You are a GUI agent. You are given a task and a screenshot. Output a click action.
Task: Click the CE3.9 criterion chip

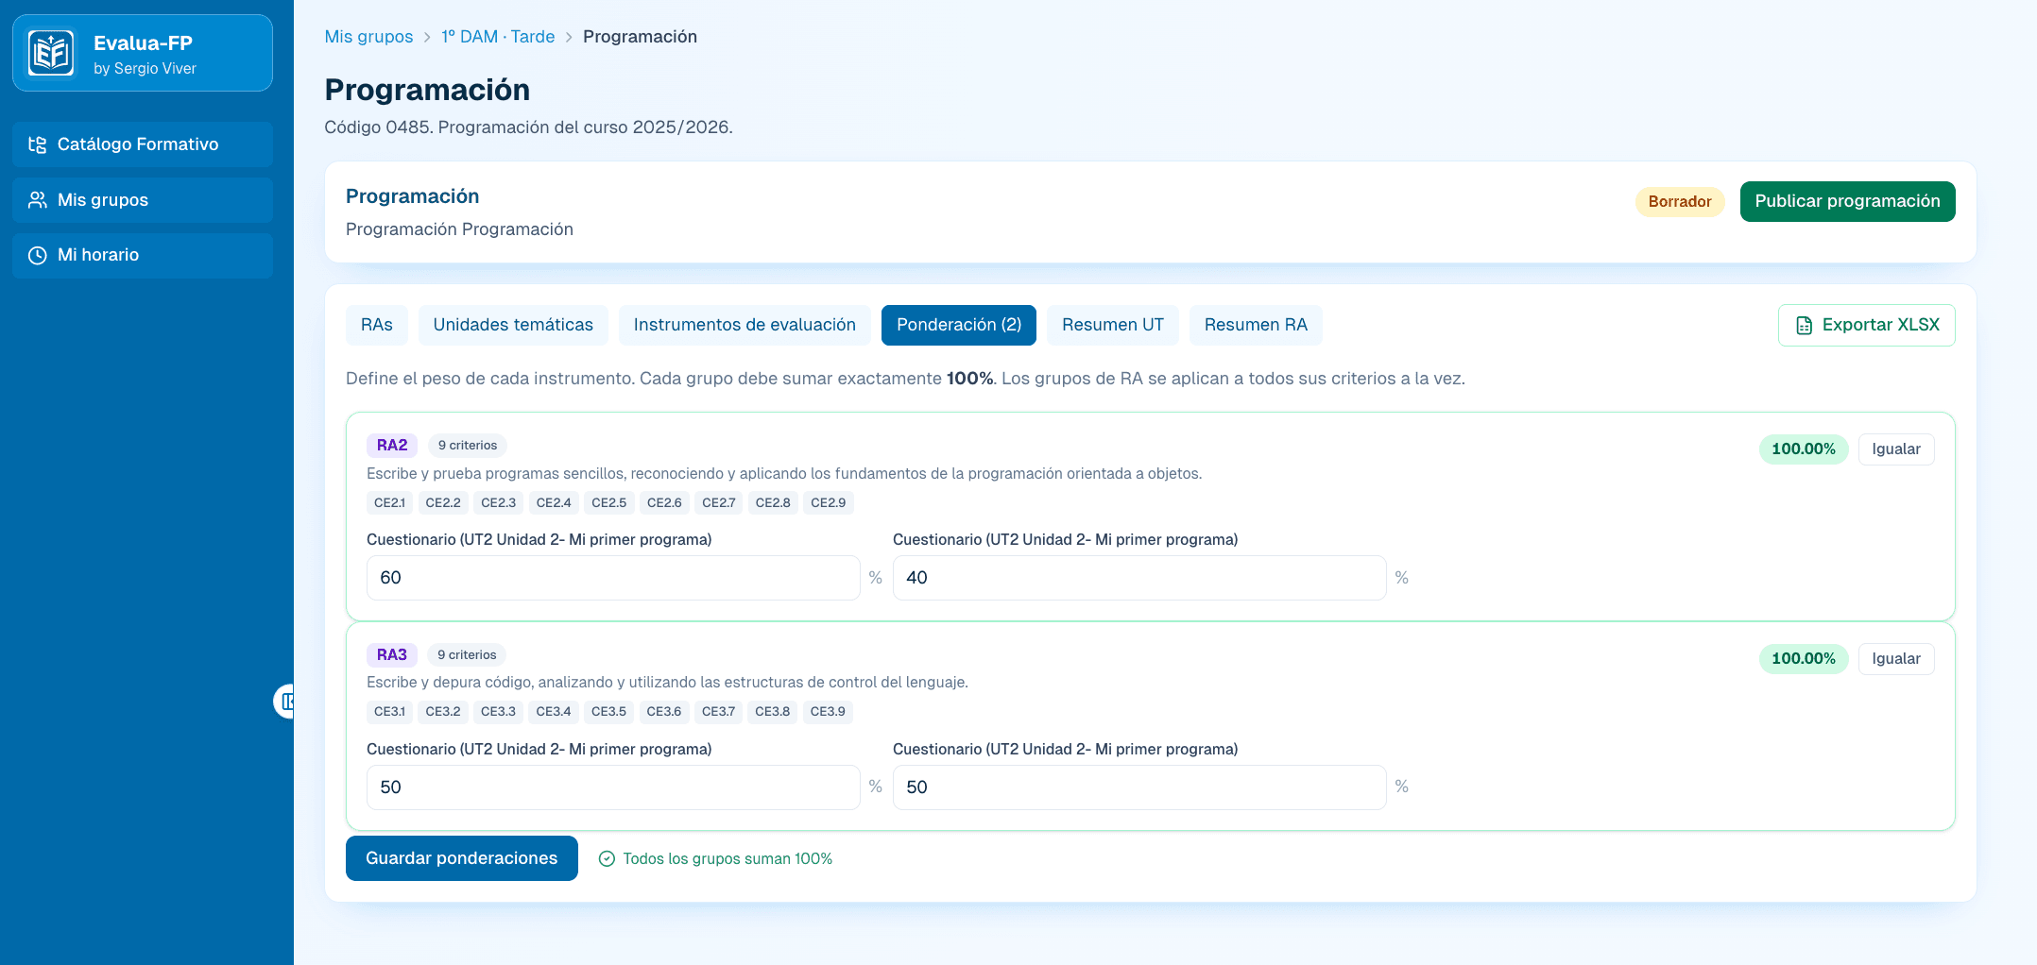click(x=828, y=712)
